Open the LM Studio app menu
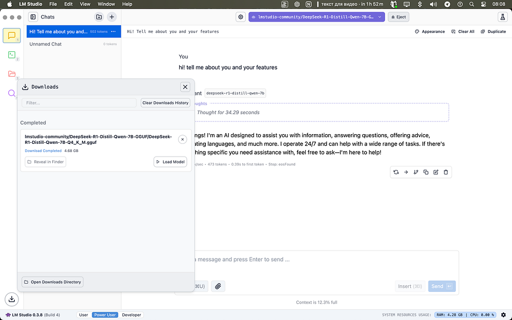 pyautogui.click(x=30, y=4)
